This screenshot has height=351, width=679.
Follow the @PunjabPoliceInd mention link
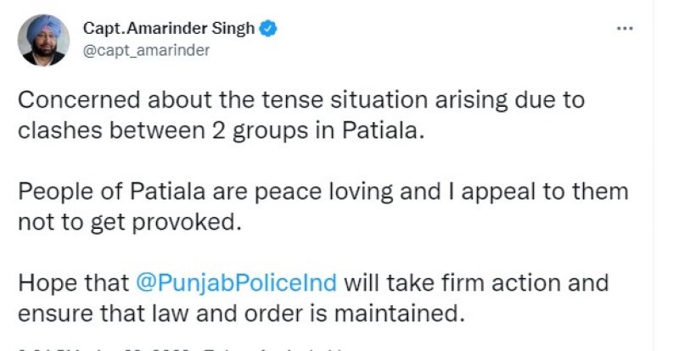point(235,282)
